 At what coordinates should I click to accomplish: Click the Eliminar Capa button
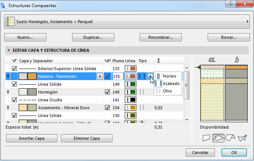[x=87, y=138]
